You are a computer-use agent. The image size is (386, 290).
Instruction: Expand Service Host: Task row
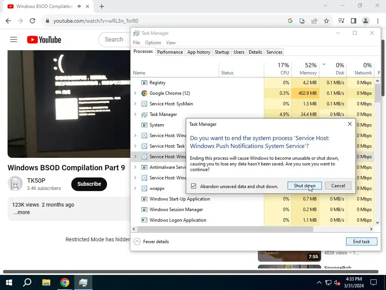pyautogui.click(x=135, y=146)
